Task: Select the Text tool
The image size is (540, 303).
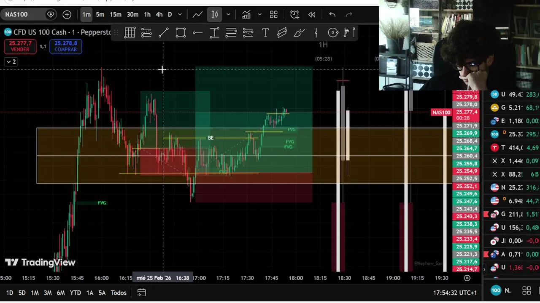Action: [265, 32]
